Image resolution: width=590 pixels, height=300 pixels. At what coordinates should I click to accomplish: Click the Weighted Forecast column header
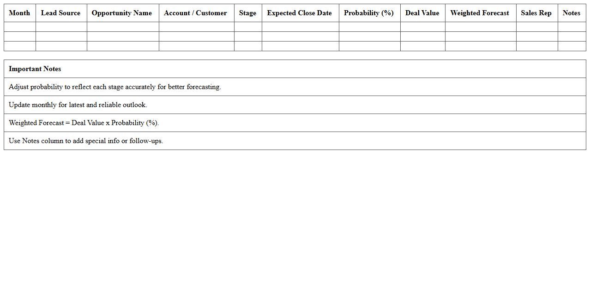point(480,13)
